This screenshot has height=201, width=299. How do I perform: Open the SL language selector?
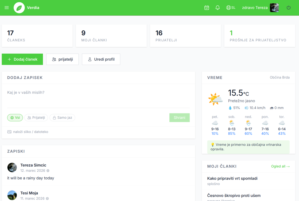tap(231, 8)
